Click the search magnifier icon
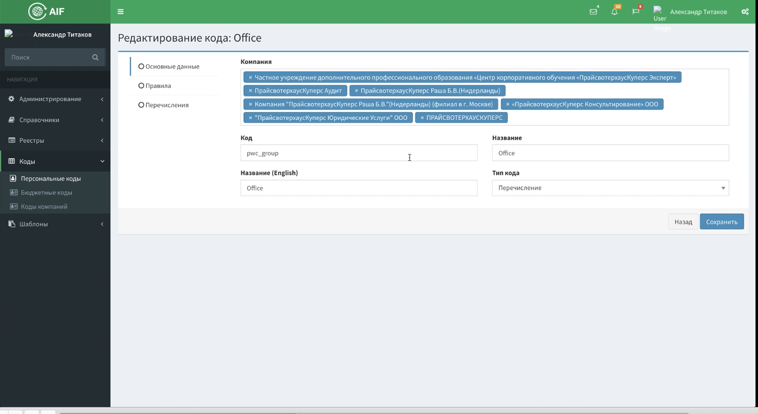 [95, 57]
